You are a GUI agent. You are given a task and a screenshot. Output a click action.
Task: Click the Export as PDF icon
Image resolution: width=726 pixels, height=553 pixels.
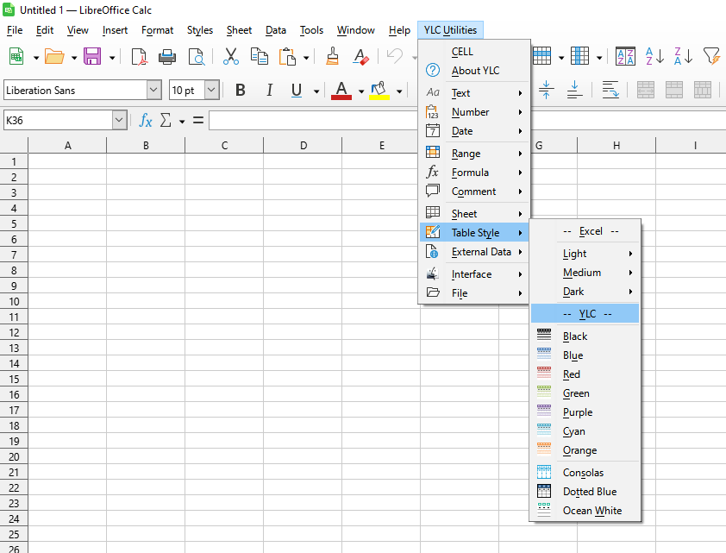pos(139,57)
